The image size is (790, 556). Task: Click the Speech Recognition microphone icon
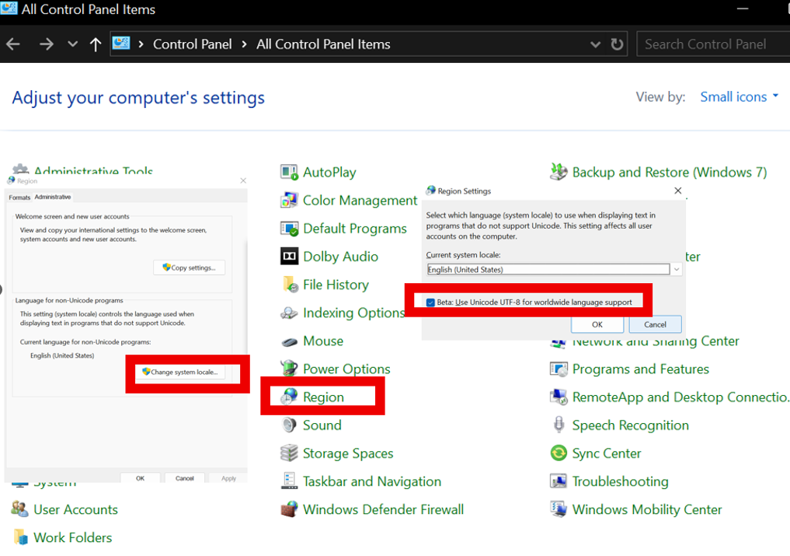click(x=559, y=425)
